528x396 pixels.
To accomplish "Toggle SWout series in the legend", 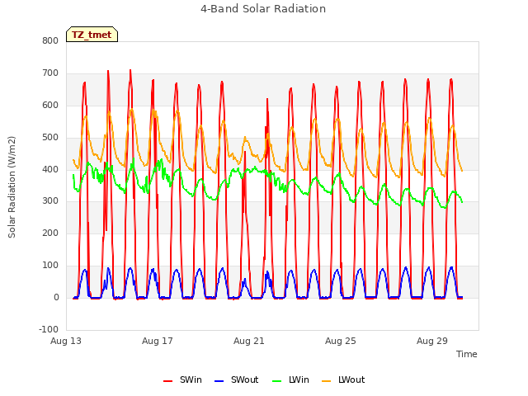I will pos(237,379).
